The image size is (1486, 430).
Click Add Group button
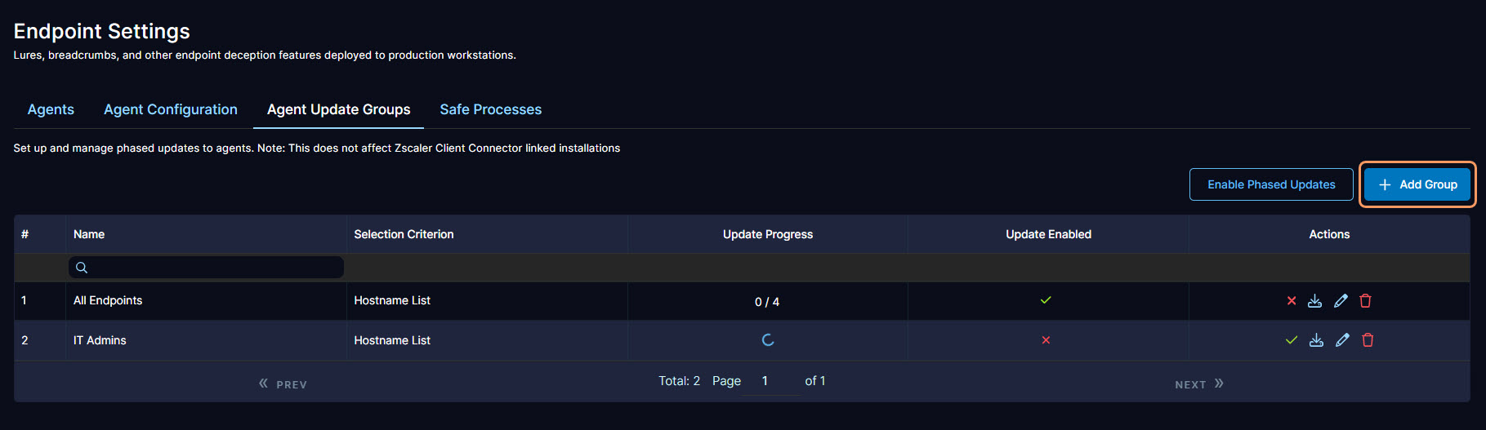[1417, 184]
